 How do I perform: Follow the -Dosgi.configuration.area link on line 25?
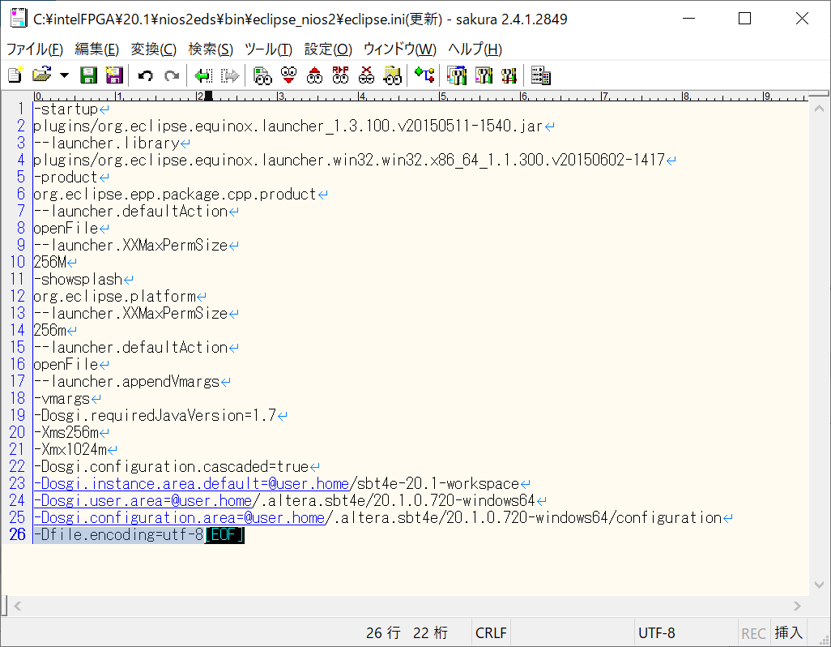pyautogui.click(x=179, y=517)
